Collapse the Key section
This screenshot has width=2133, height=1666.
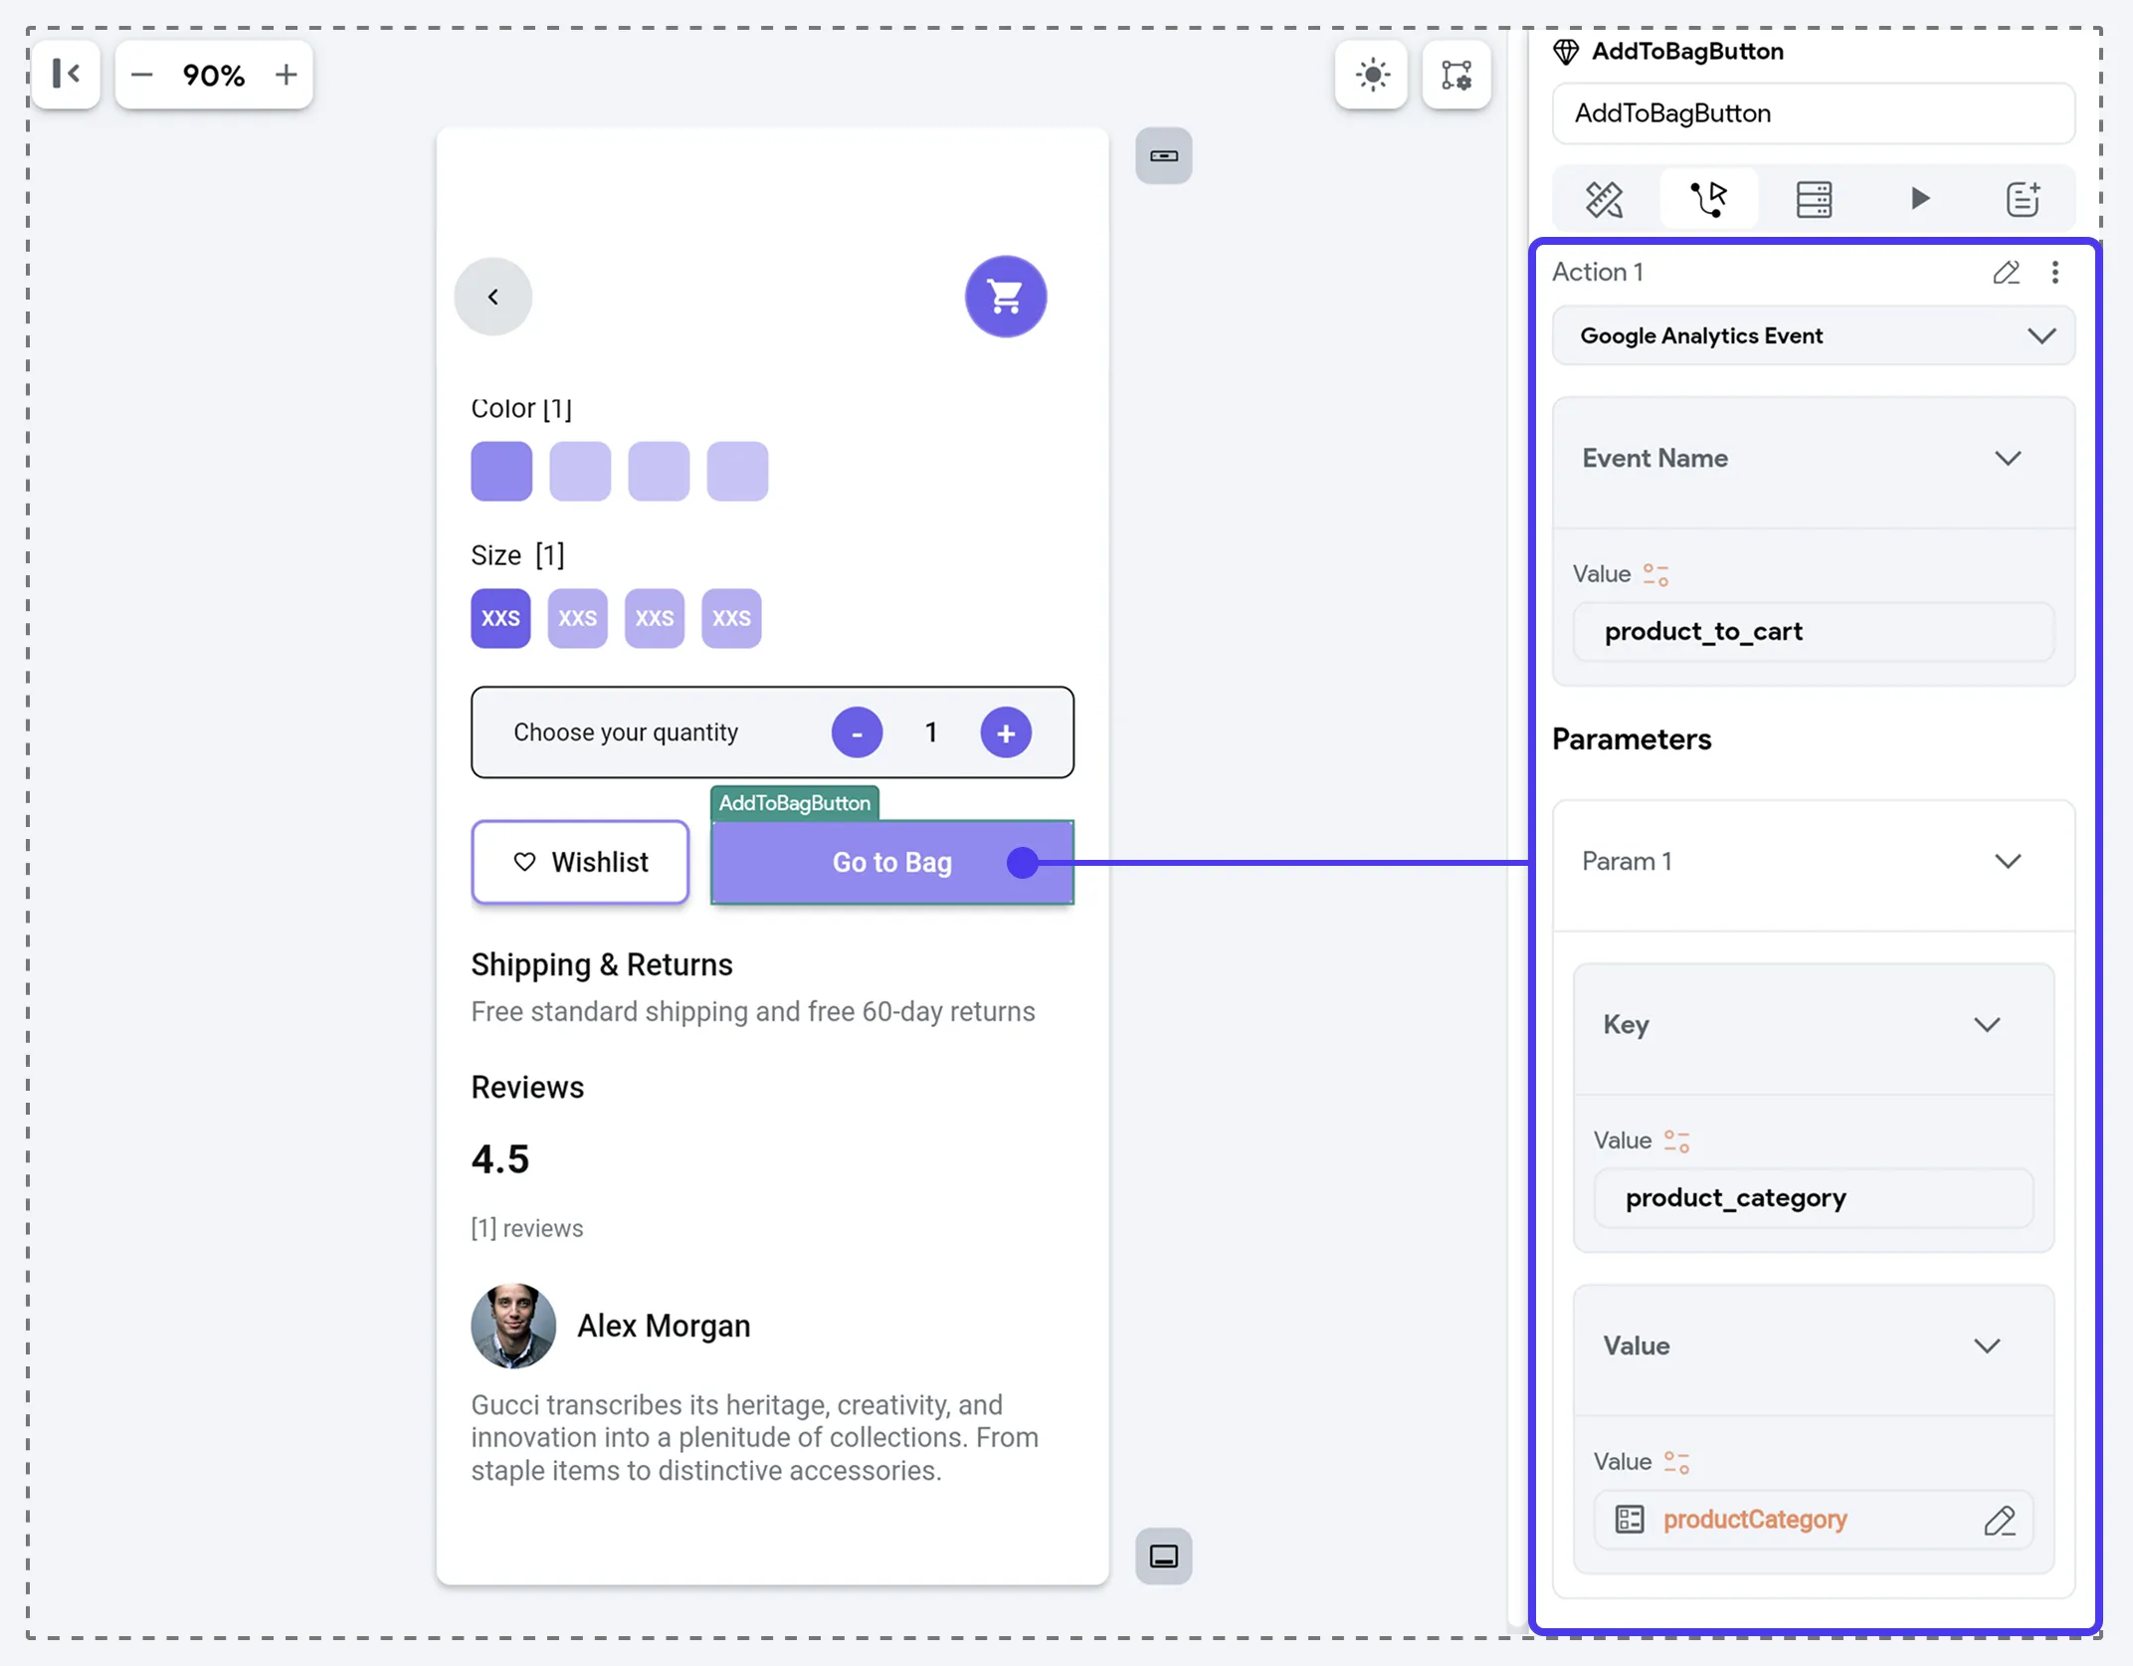pos(1987,1025)
